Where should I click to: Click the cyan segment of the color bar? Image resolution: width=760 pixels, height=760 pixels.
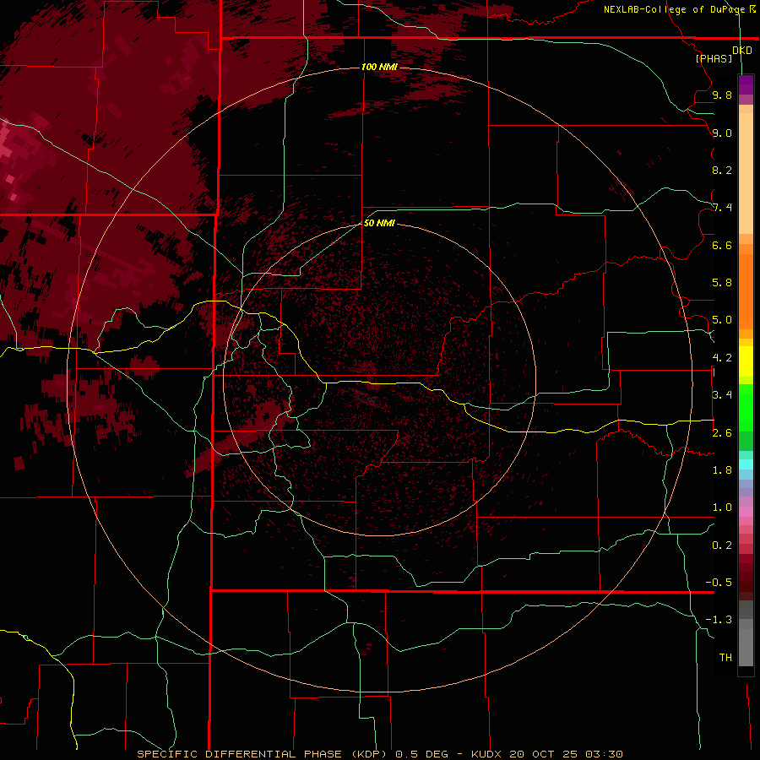click(746, 464)
